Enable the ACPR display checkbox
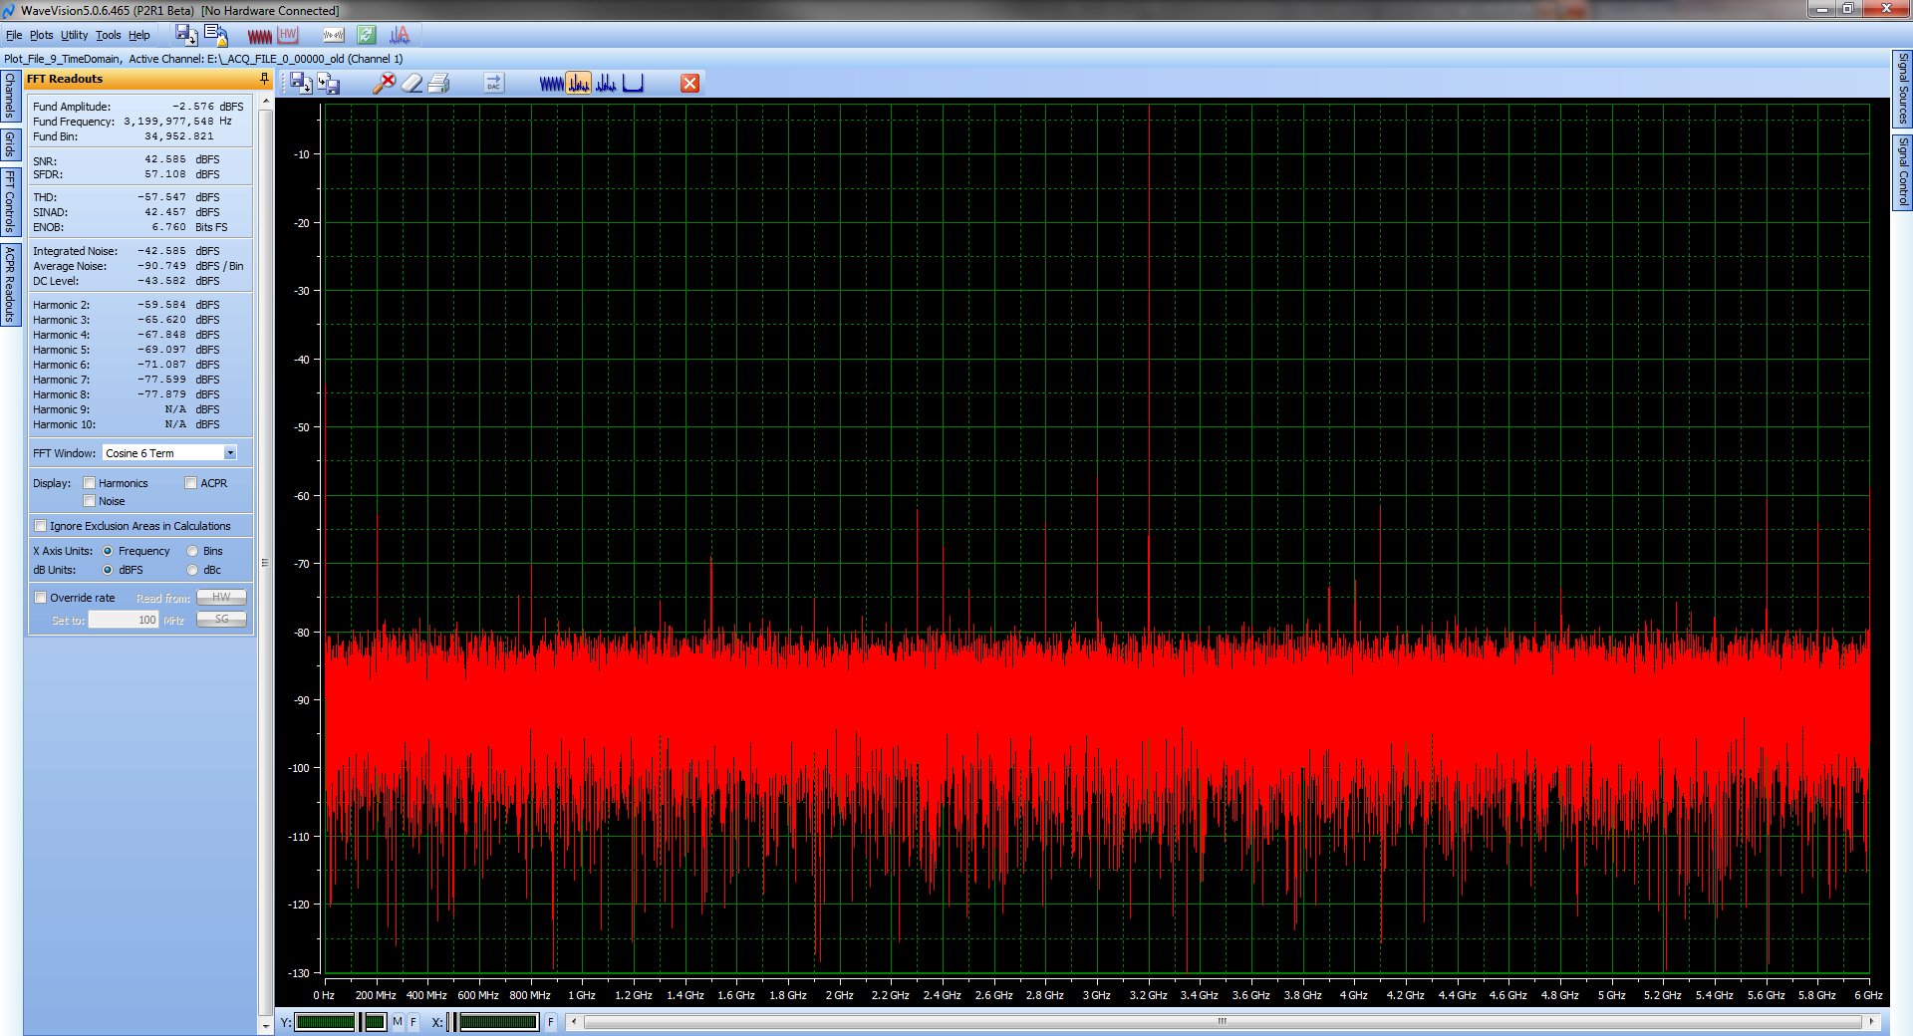Image resolution: width=1913 pixels, height=1036 pixels. coord(190,483)
